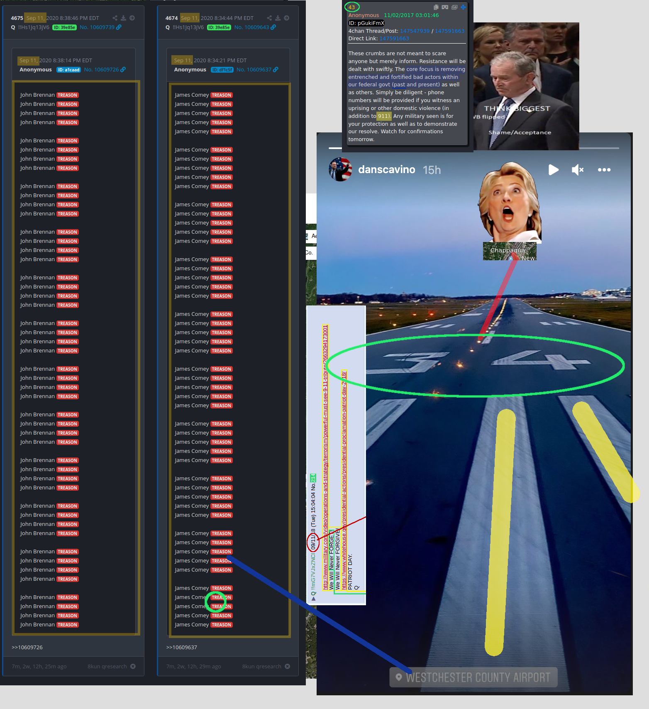Play the danscavino story

point(553,170)
